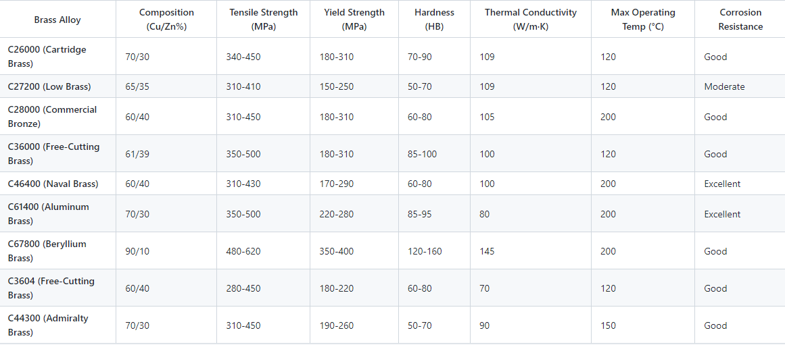Select the C3604 (Free-Cutting Brass) cell
785x345 pixels.
pos(51,288)
